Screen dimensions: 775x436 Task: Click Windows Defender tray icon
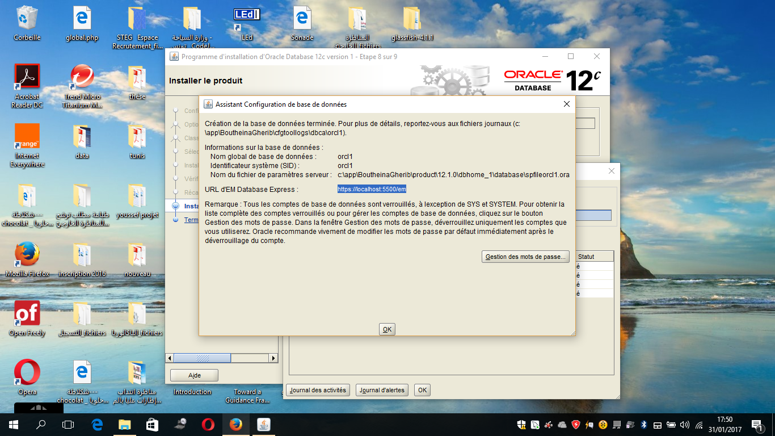[x=521, y=425]
